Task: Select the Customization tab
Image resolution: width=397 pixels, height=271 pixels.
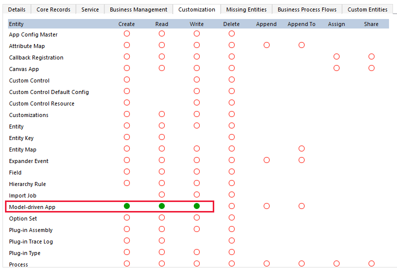Action: tap(197, 9)
